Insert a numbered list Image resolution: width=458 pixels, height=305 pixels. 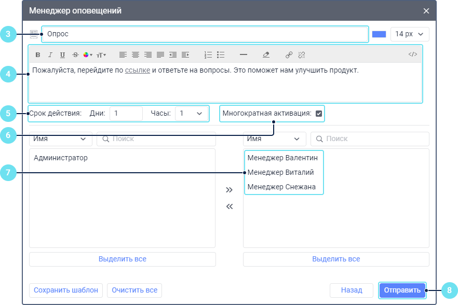coord(208,54)
